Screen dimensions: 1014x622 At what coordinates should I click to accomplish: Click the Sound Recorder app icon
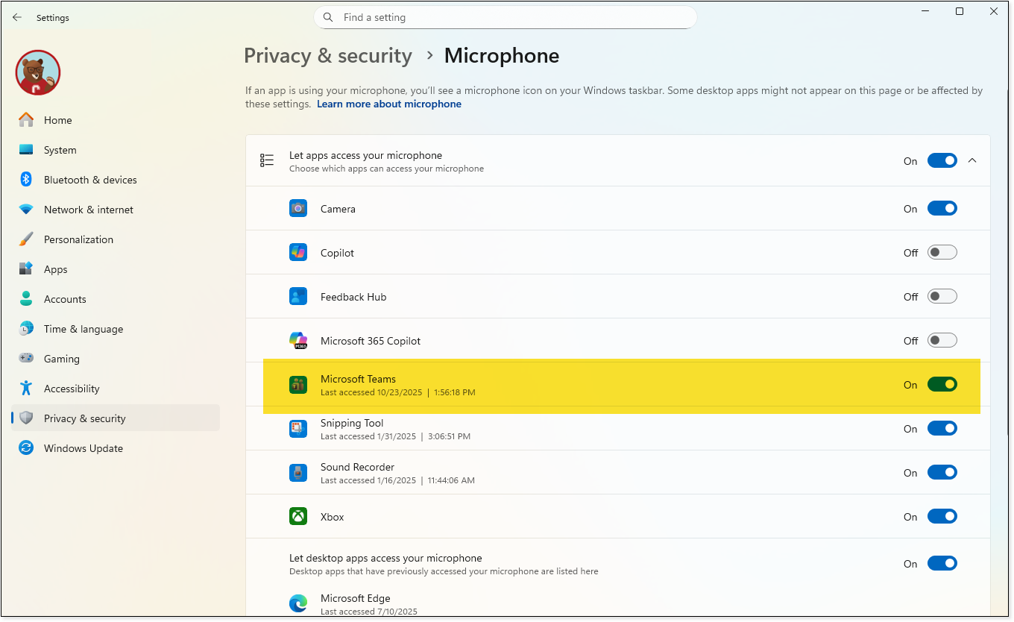coord(298,473)
